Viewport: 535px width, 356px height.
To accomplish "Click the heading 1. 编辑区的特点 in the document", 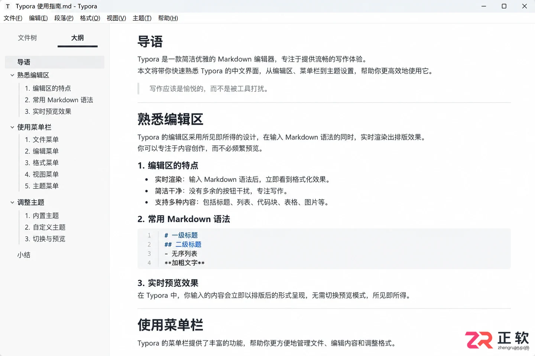I will (x=168, y=165).
